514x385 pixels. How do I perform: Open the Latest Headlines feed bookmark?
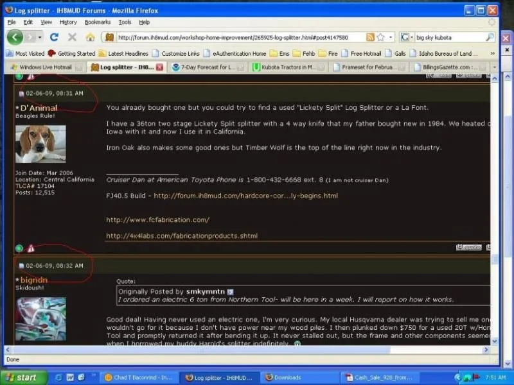pos(123,53)
